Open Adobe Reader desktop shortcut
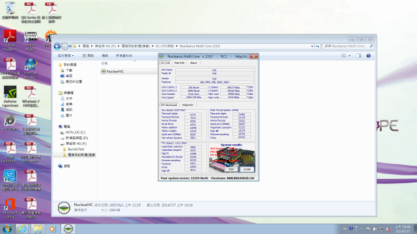417x234 pixels. click(x=10, y=40)
